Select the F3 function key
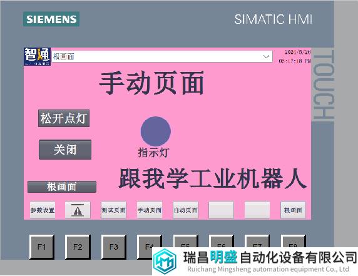The image size is (358, 276). (114, 247)
